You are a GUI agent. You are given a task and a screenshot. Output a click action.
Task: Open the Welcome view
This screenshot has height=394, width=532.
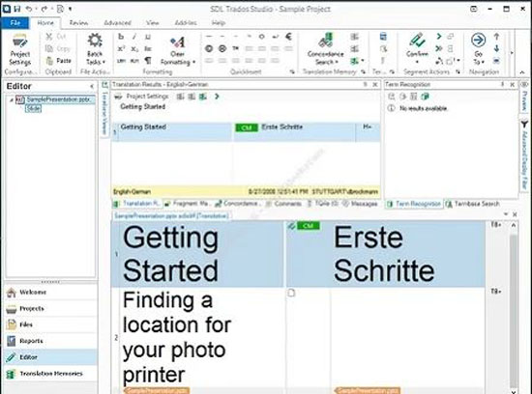51,292
